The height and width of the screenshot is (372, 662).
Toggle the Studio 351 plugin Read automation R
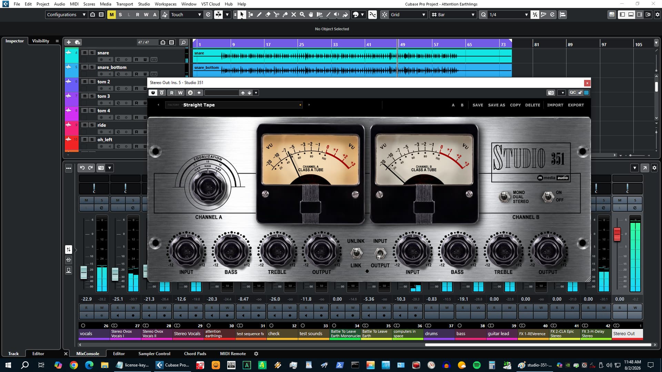point(172,93)
